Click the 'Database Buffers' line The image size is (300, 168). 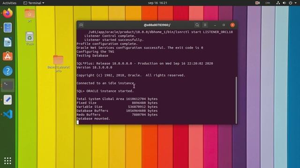117,111
